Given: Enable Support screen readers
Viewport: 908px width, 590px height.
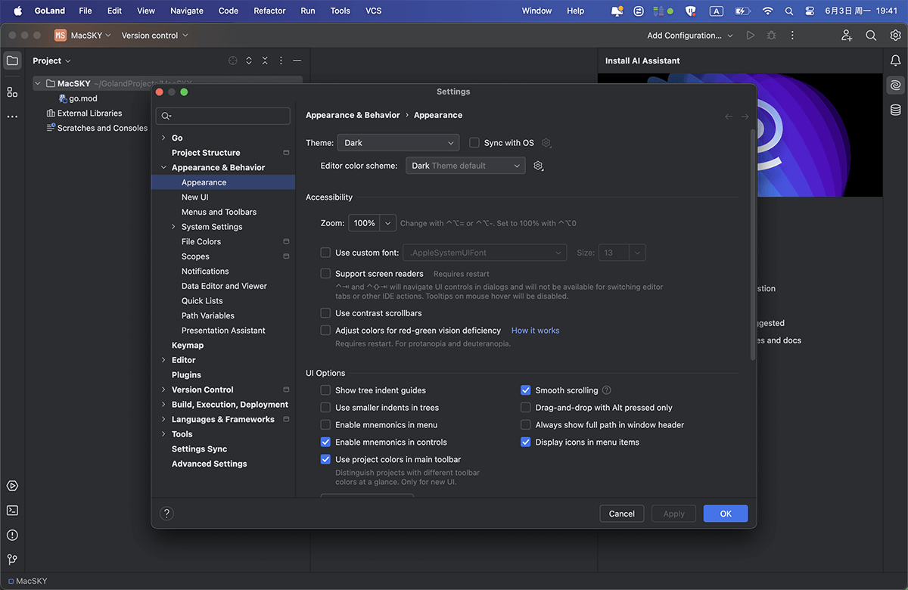Looking at the screenshot, I should click(325, 274).
